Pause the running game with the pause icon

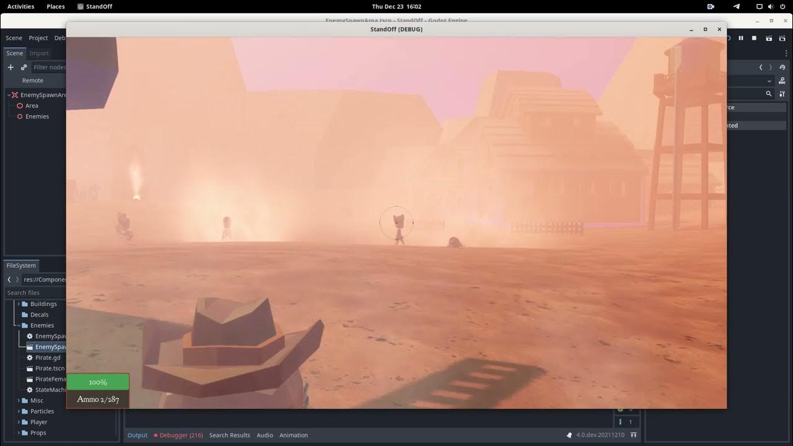(741, 38)
